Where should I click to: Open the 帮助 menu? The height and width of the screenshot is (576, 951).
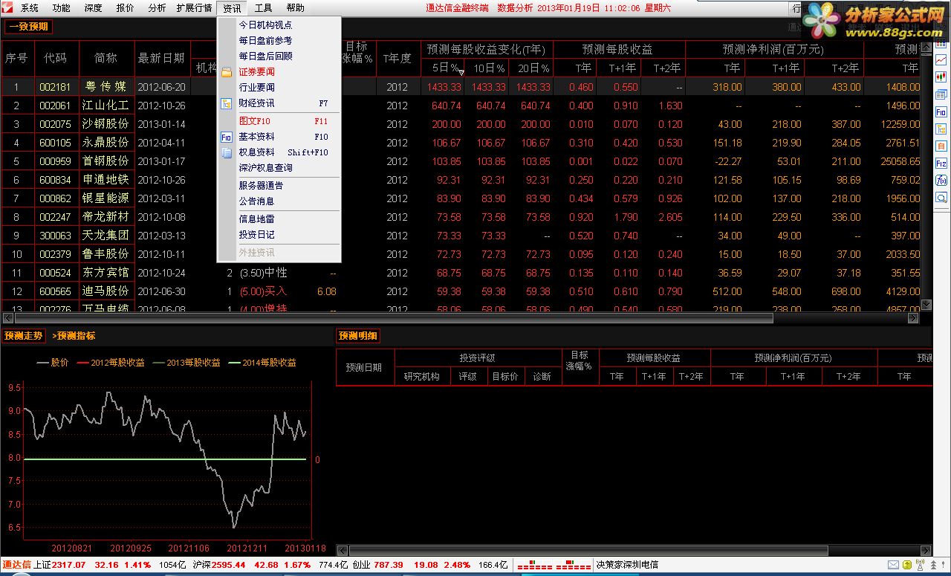point(295,8)
